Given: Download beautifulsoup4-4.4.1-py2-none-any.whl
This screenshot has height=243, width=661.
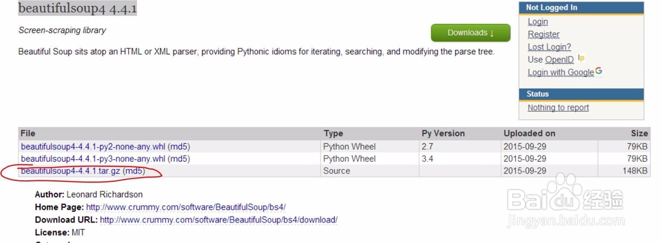Looking at the screenshot, I should [x=93, y=147].
